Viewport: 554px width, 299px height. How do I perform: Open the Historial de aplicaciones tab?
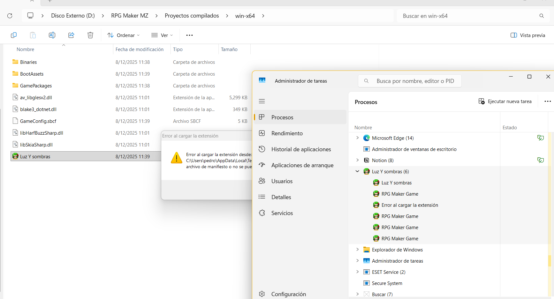point(300,149)
